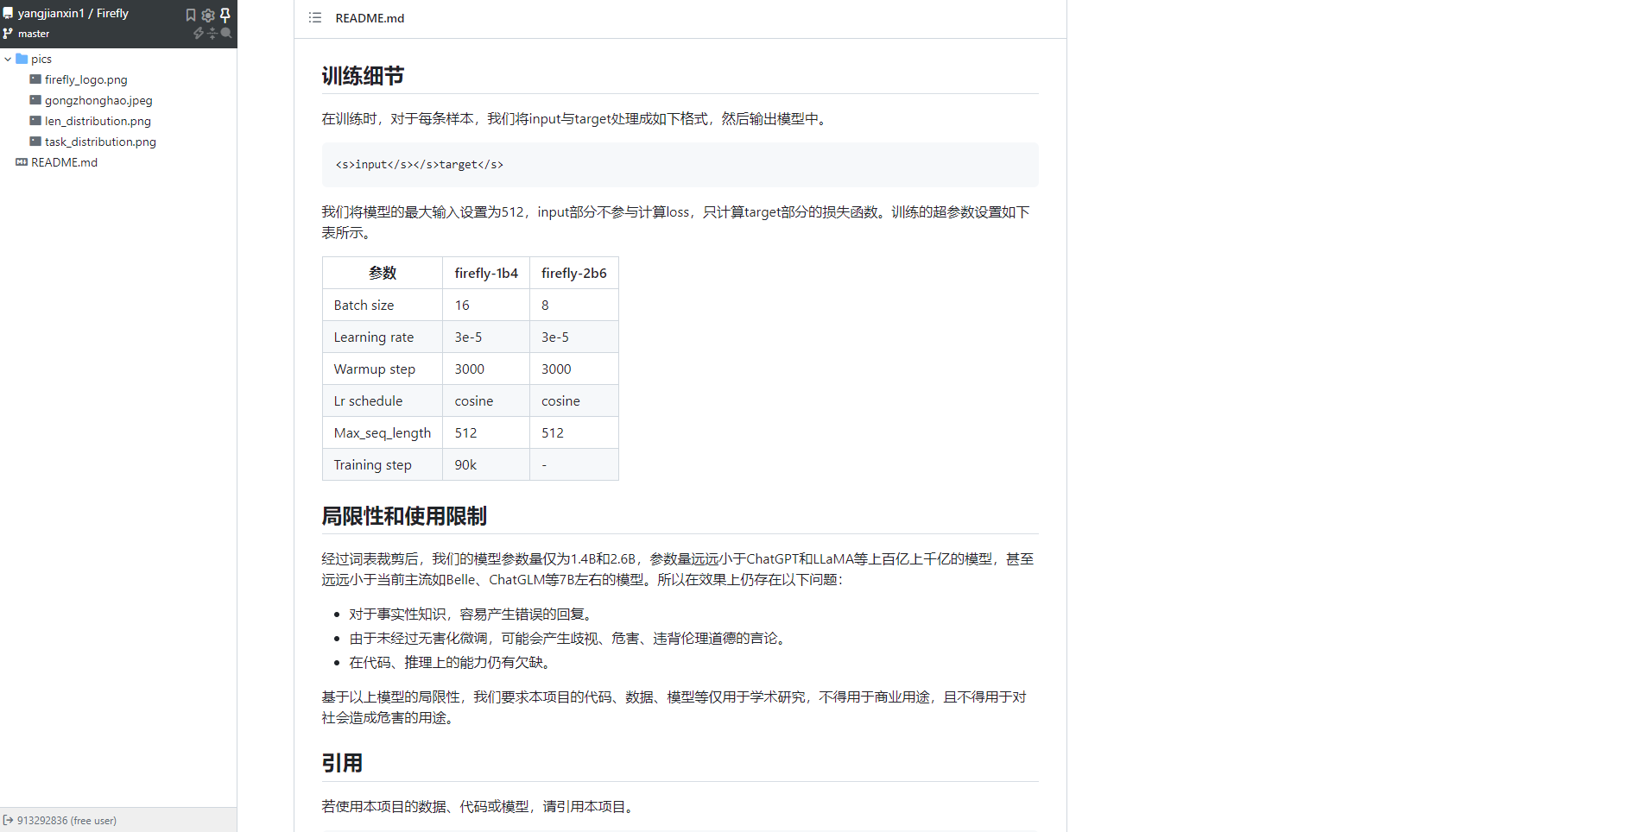This screenshot has height=832, width=1639.
Task: Click the Learning rate table cell
Action: (x=383, y=337)
